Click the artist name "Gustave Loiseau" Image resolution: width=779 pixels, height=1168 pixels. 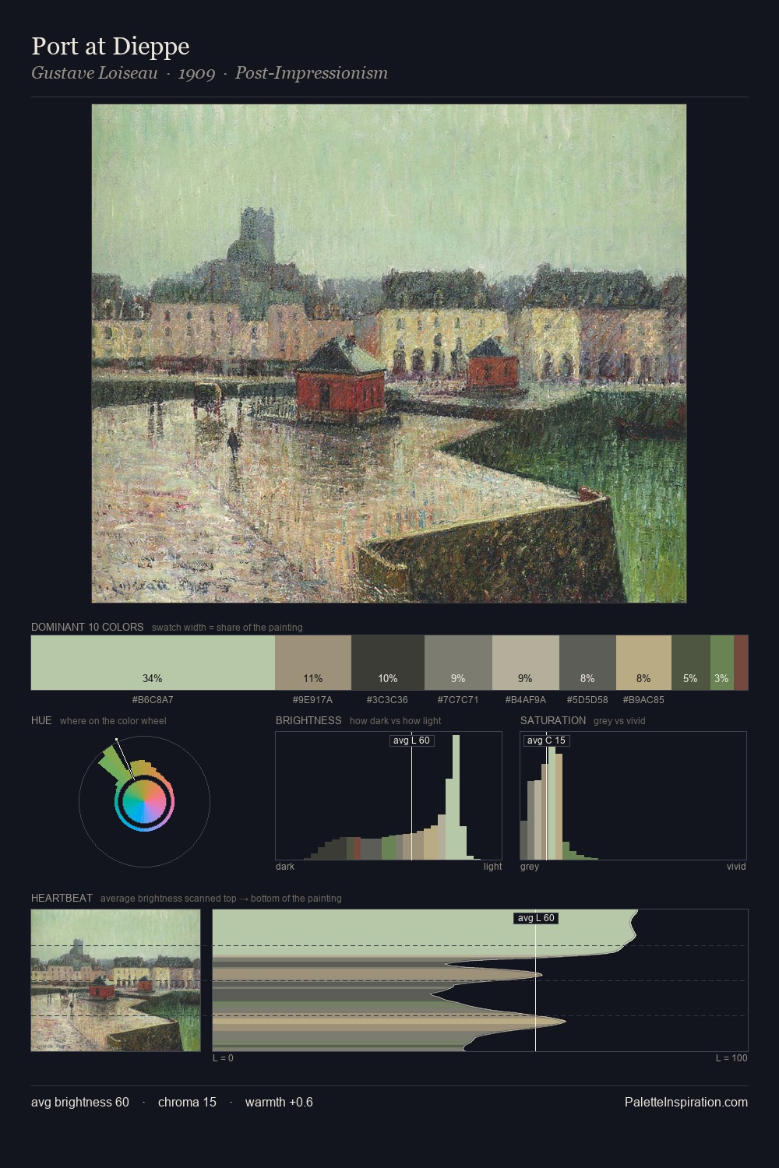tap(94, 73)
